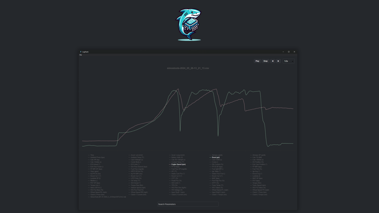The image size is (379, 213).
Task: Step backward with left arrow button
Action: click(x=273, y=61)
